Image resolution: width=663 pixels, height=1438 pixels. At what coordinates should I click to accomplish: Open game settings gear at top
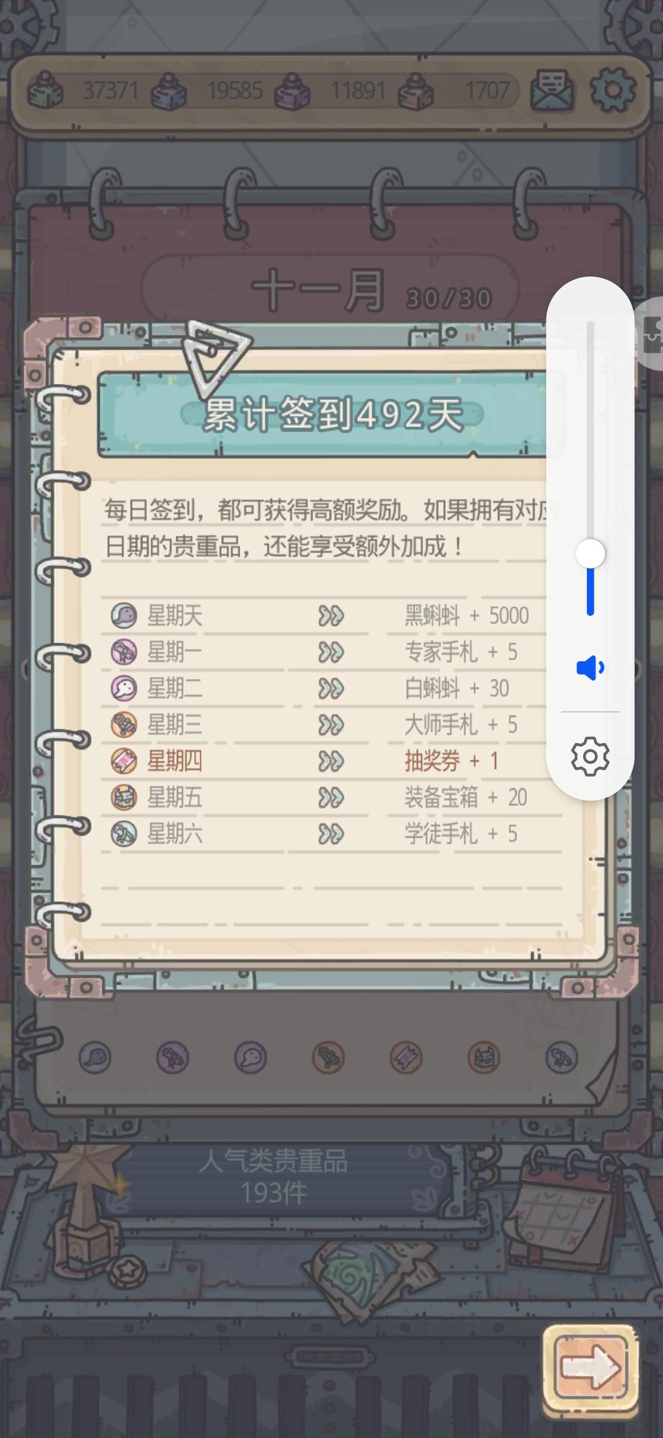[x=613, y=90]
